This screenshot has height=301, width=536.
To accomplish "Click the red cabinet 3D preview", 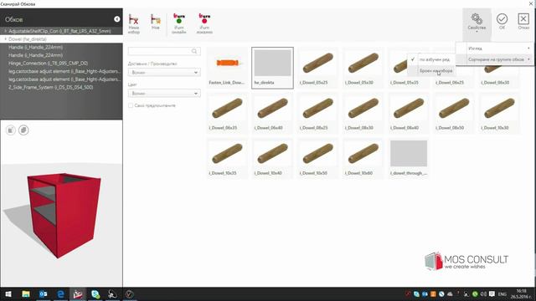I will [x=64, y=215].
